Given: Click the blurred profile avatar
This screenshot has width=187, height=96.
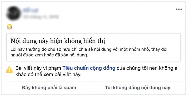Looking at the screenshot, I should [13, 13].
